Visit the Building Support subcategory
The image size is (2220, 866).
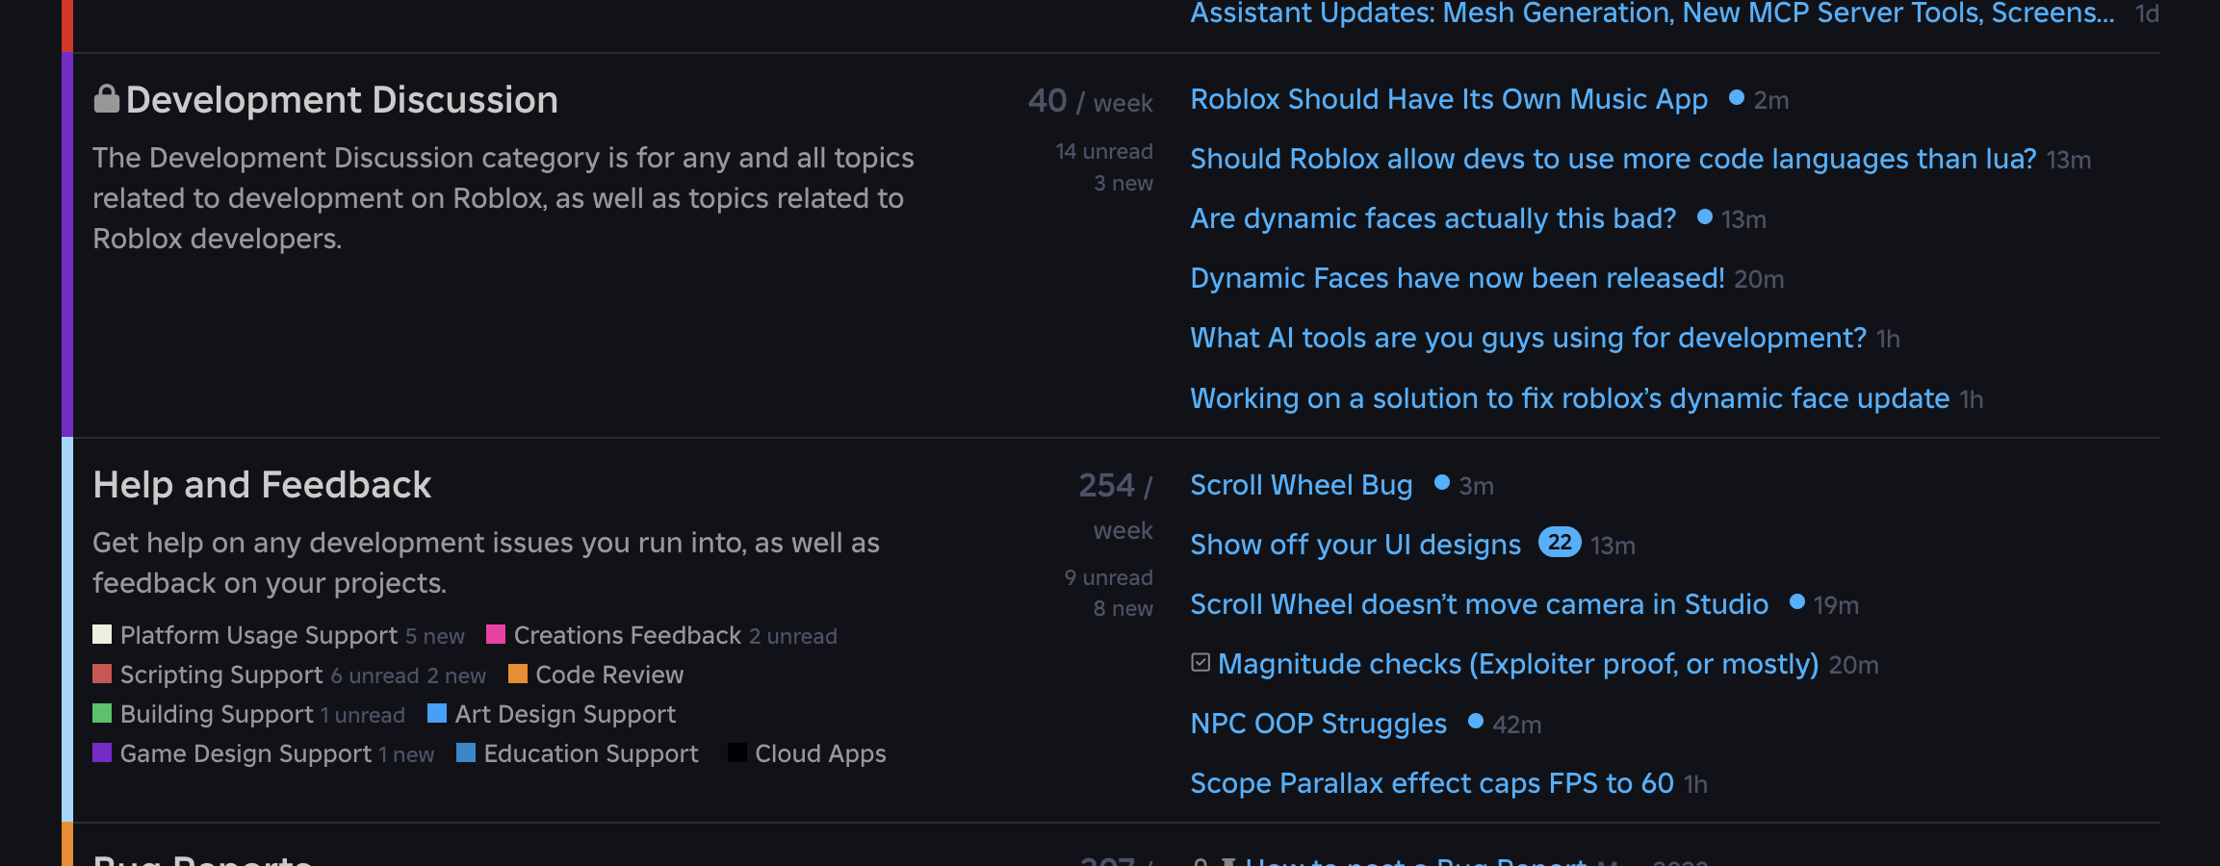217,714
